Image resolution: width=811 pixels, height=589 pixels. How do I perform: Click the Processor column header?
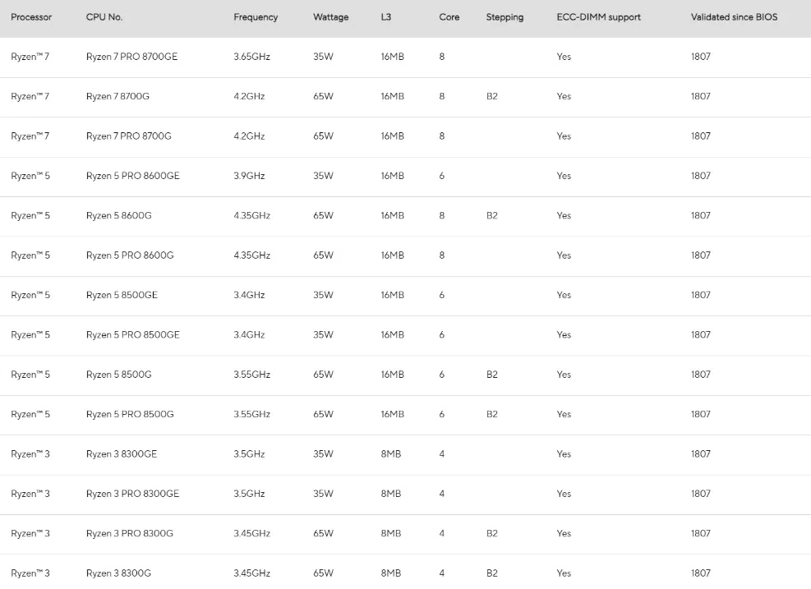tap(31, 17)
